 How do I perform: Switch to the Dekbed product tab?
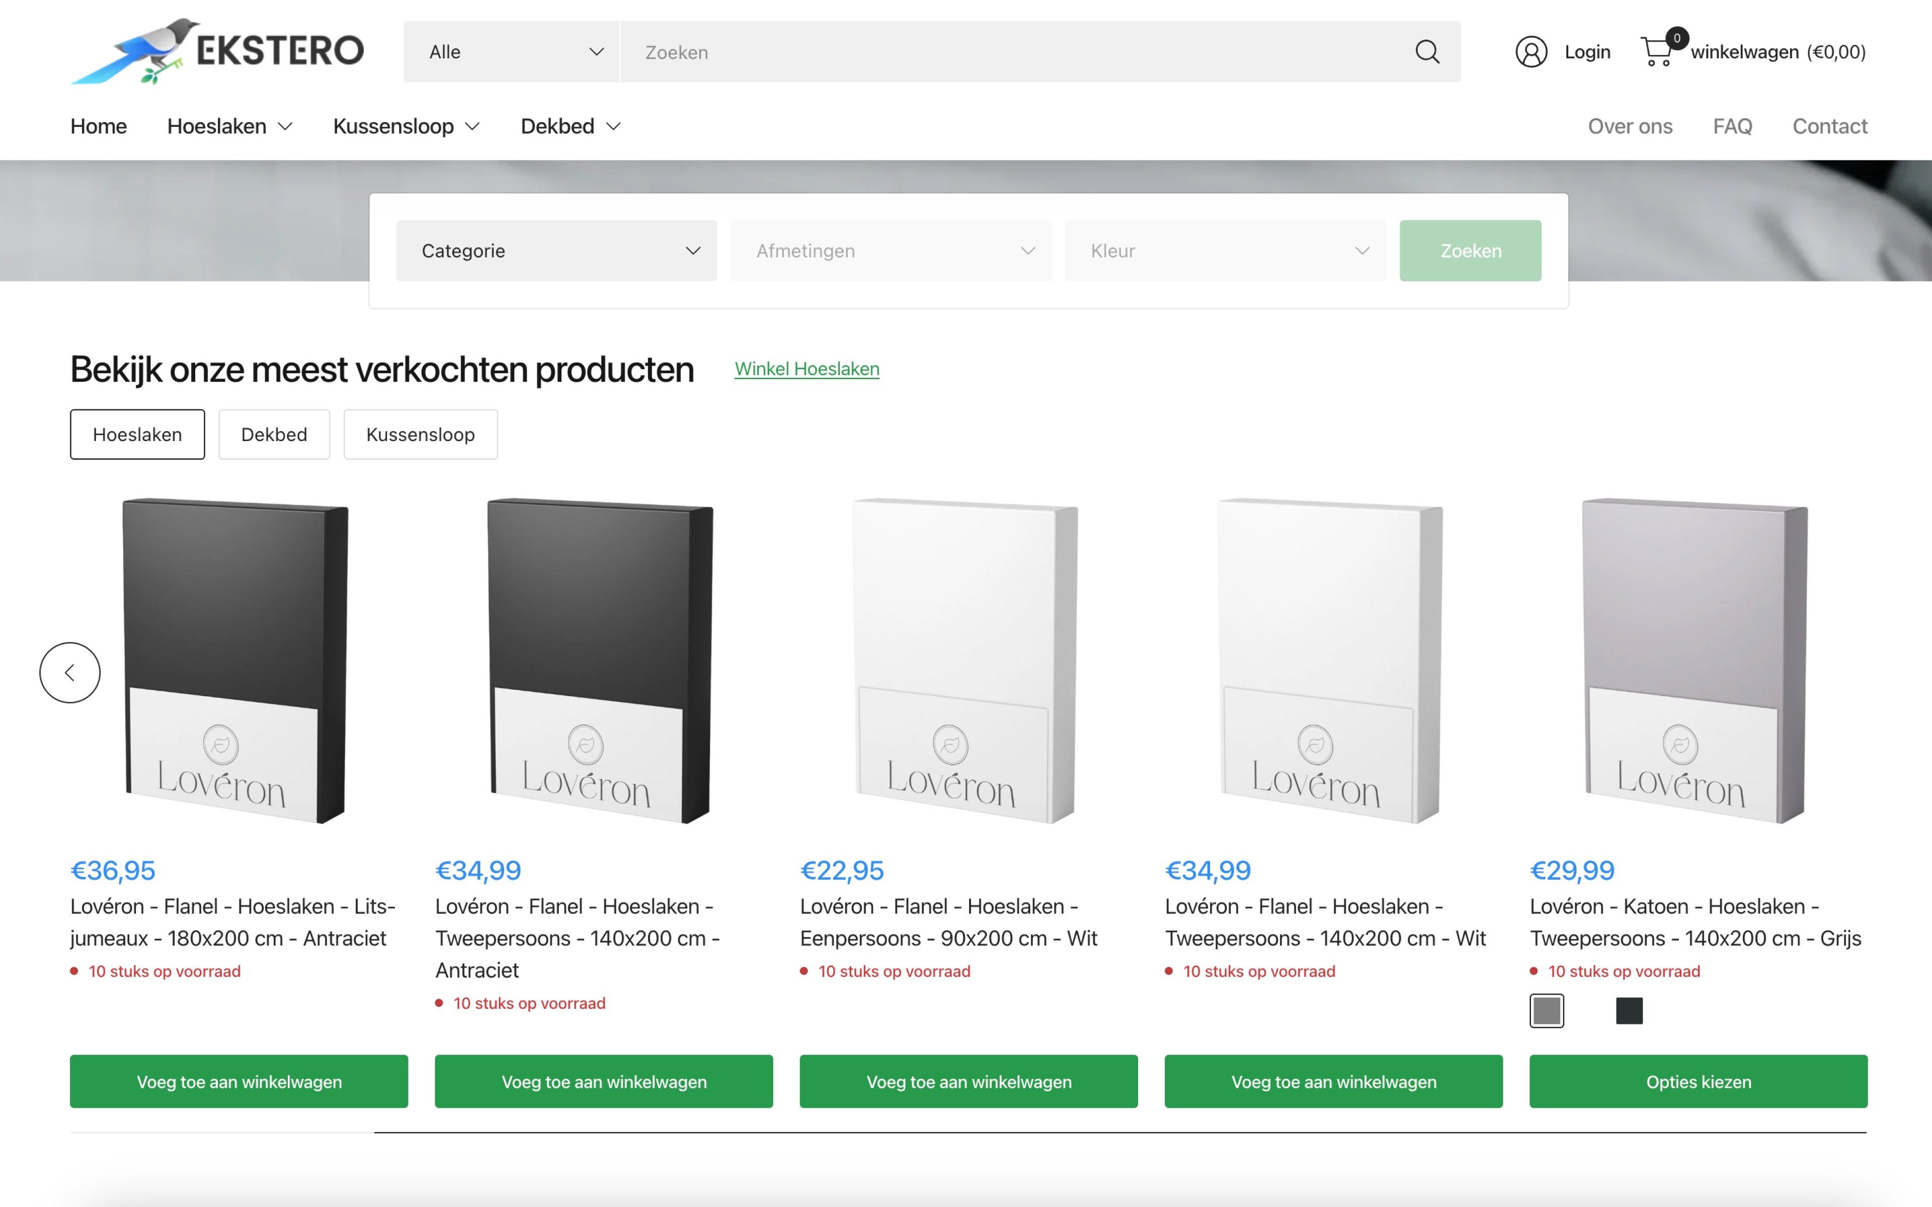pos(274,434)
